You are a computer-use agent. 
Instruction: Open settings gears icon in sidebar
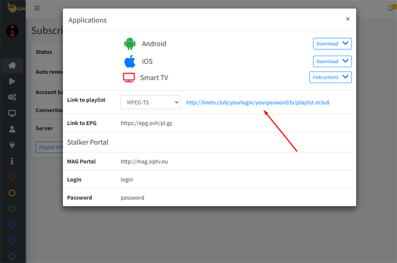click(12, 97)
